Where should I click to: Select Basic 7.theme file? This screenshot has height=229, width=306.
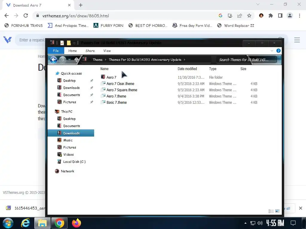(114, 102)
